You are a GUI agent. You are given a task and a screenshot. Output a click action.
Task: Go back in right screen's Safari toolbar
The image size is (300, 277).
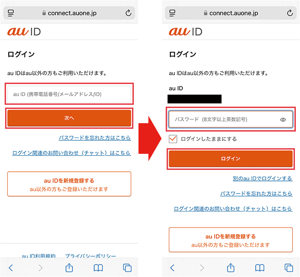pos(173,268)
